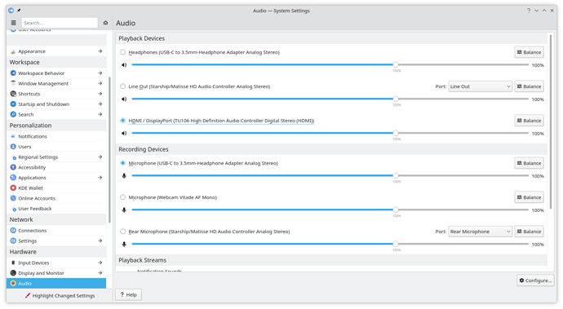Viewport: 563px width, 309px height.
Task: Open Balance for the HDMI / DisplayPort device
Action: click(x=529, y=121)
